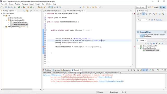Collapse the CursoJavaIO project node
Screen dimensions: 167x94
tap(2, 14)
